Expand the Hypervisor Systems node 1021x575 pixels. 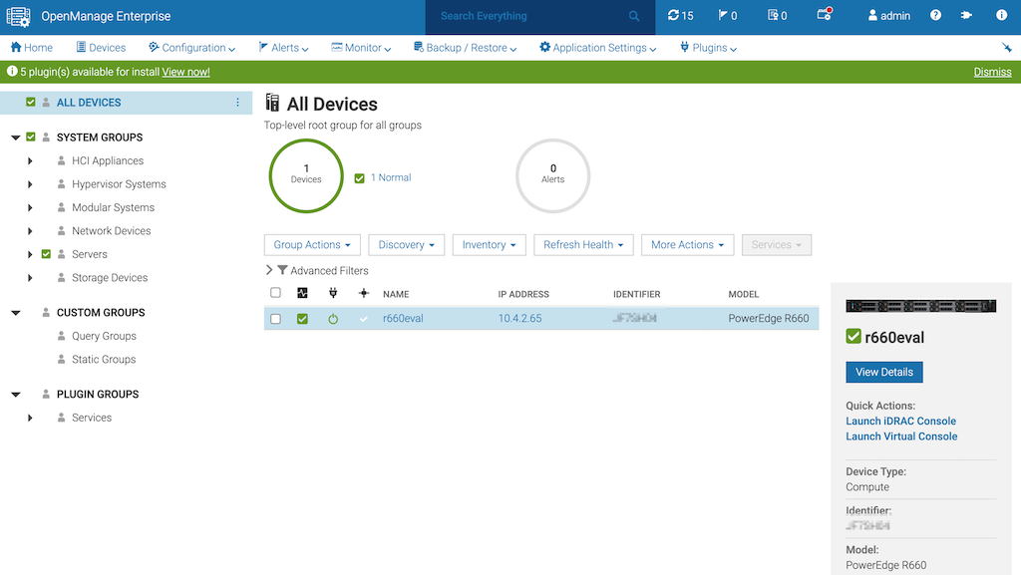(30, 184)
